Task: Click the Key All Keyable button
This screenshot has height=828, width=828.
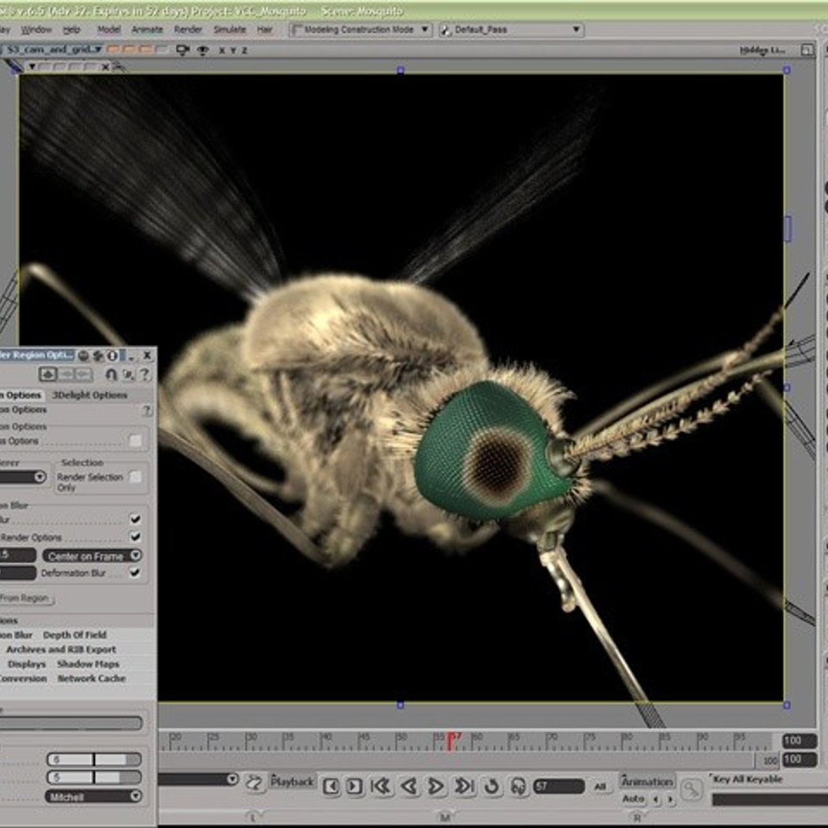Action: [748, 779]
